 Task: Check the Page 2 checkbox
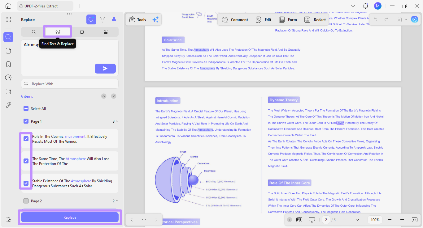coord(26,201)
